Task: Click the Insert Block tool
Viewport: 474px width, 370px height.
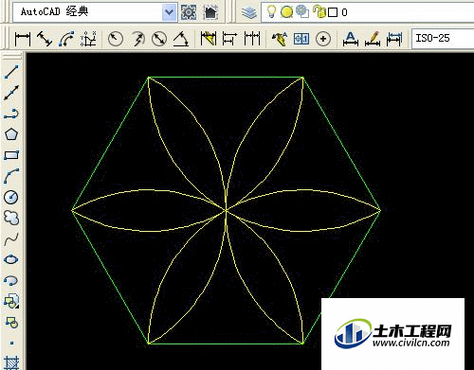Action: [x=11, y=301]
